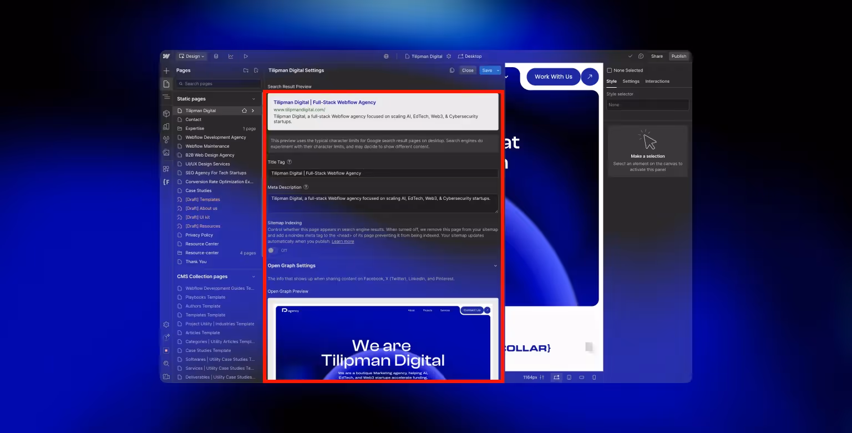Follow the Learn more link
The width and height of the screenshot is (852, 433).
[x=343, y=241]
